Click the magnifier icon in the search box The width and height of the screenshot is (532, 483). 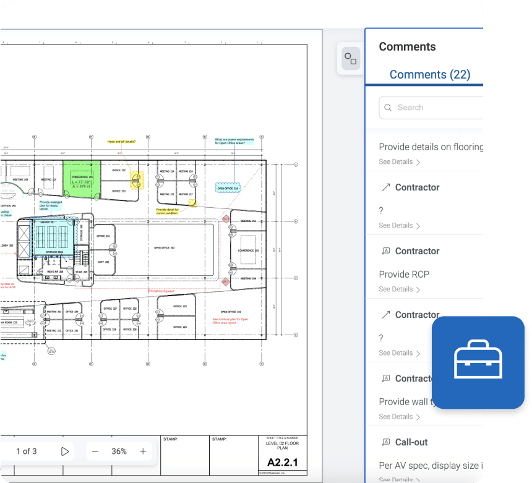388,108
